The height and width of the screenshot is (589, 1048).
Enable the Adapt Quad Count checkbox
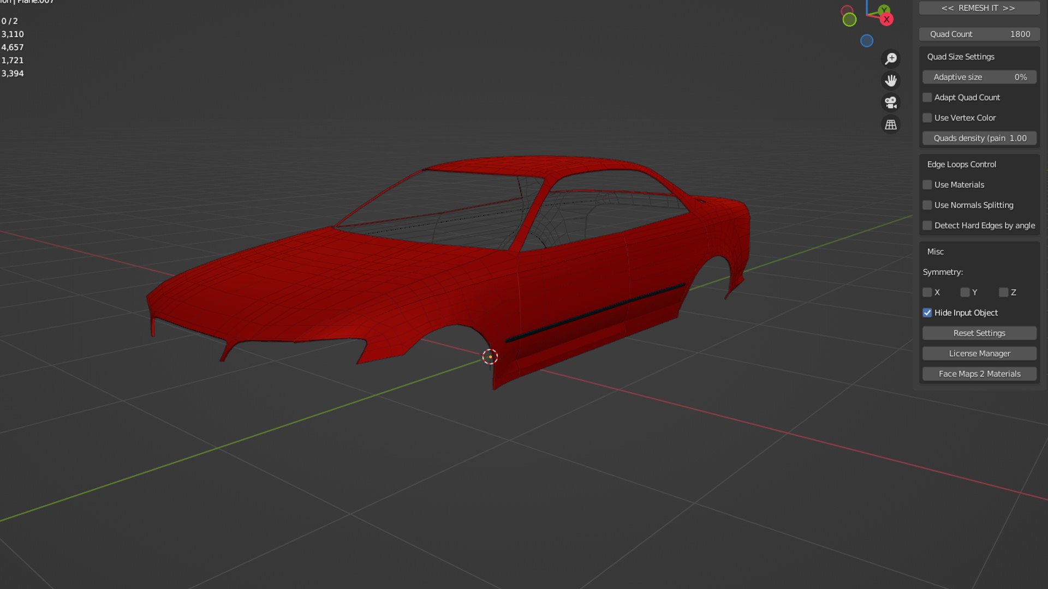[x=927, y=98]
